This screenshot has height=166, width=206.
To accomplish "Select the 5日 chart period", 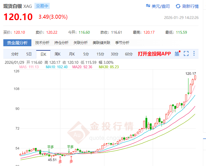I will (x=29, y=54).
